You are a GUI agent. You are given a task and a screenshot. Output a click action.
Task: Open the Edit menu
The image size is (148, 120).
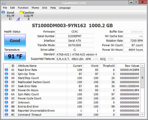point(13,8)
